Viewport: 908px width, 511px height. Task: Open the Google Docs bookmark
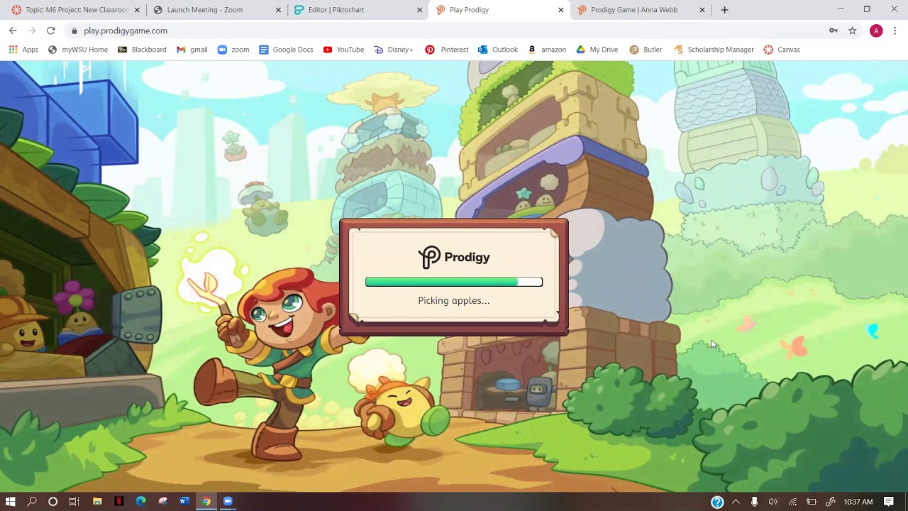click(x=286, y=50)
